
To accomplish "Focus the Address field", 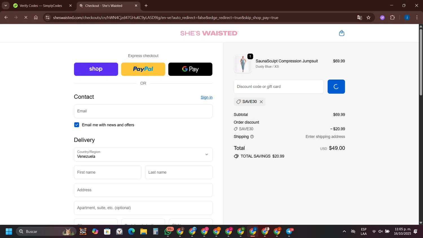I will point(143,190).
